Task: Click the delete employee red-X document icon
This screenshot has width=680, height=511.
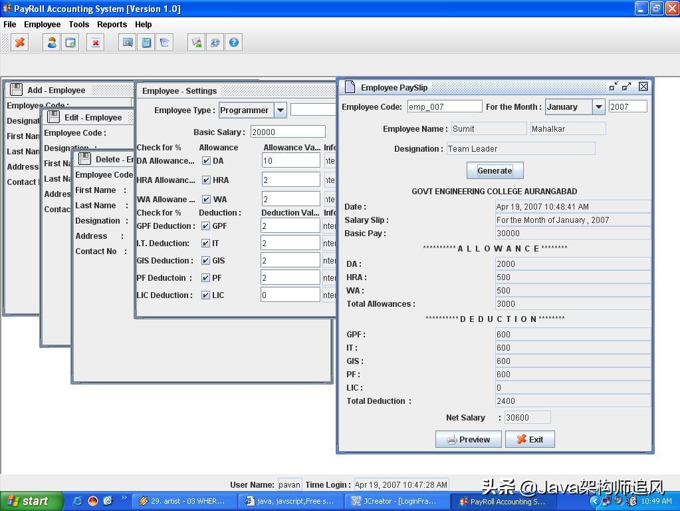Action: [x=96, y=43]
